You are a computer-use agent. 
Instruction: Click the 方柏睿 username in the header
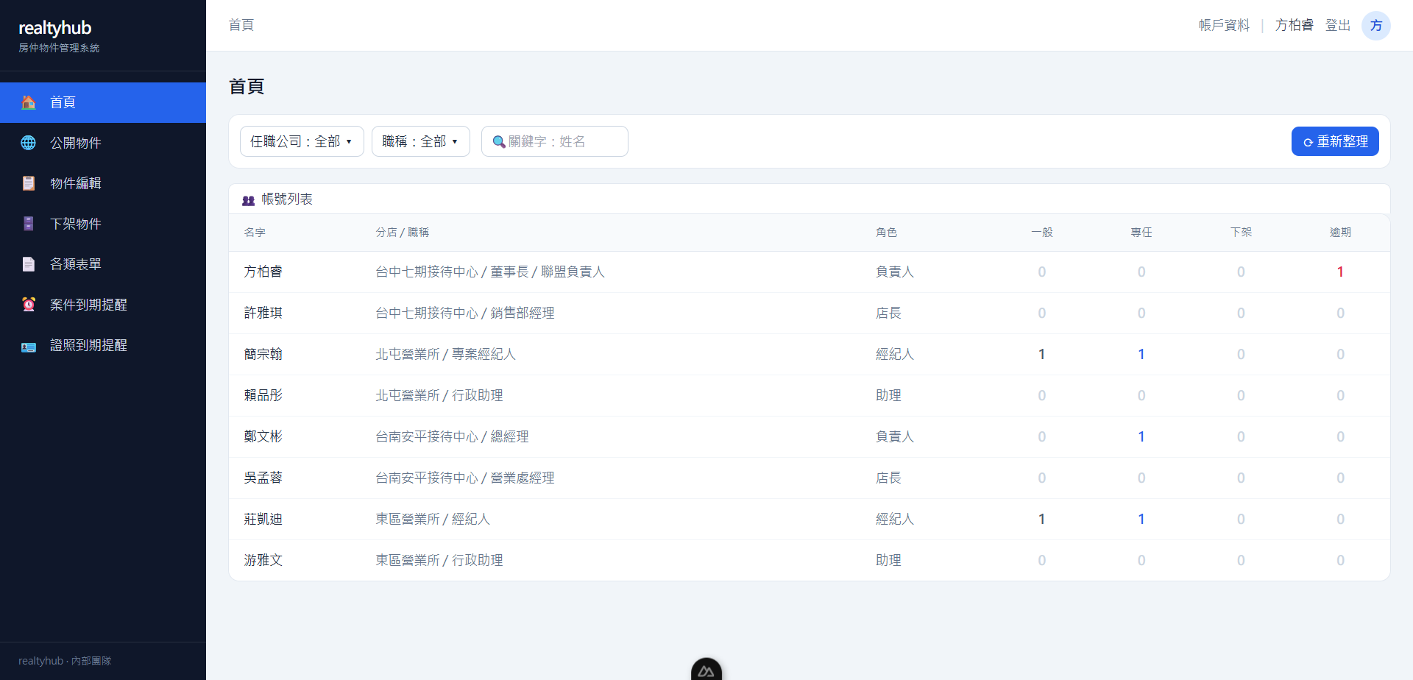click(1295, 26)
